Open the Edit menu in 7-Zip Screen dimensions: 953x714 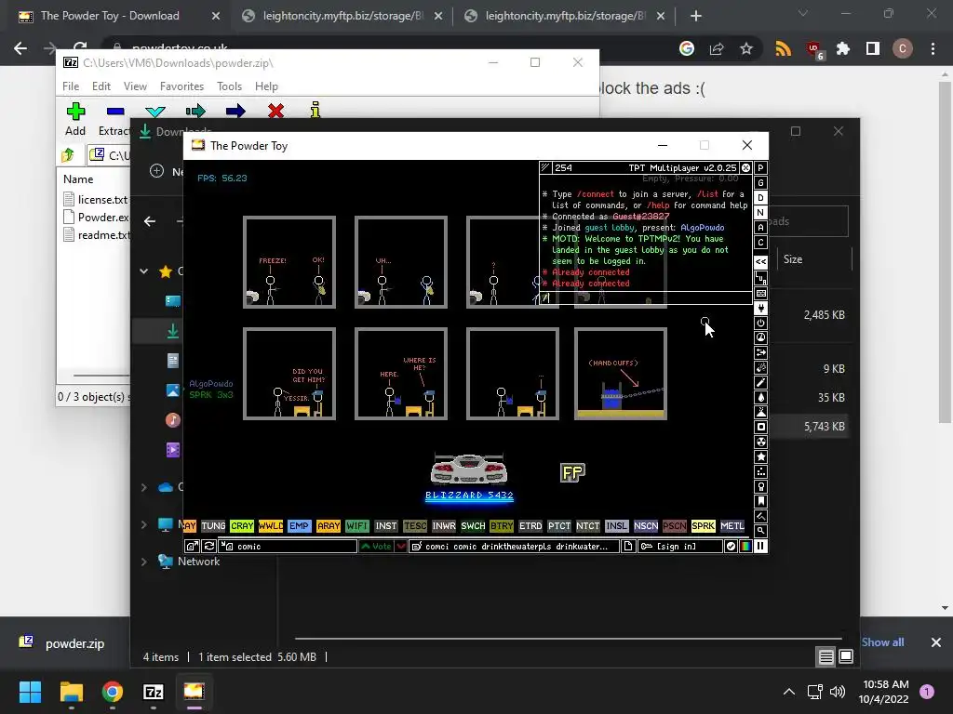point(101,86)
